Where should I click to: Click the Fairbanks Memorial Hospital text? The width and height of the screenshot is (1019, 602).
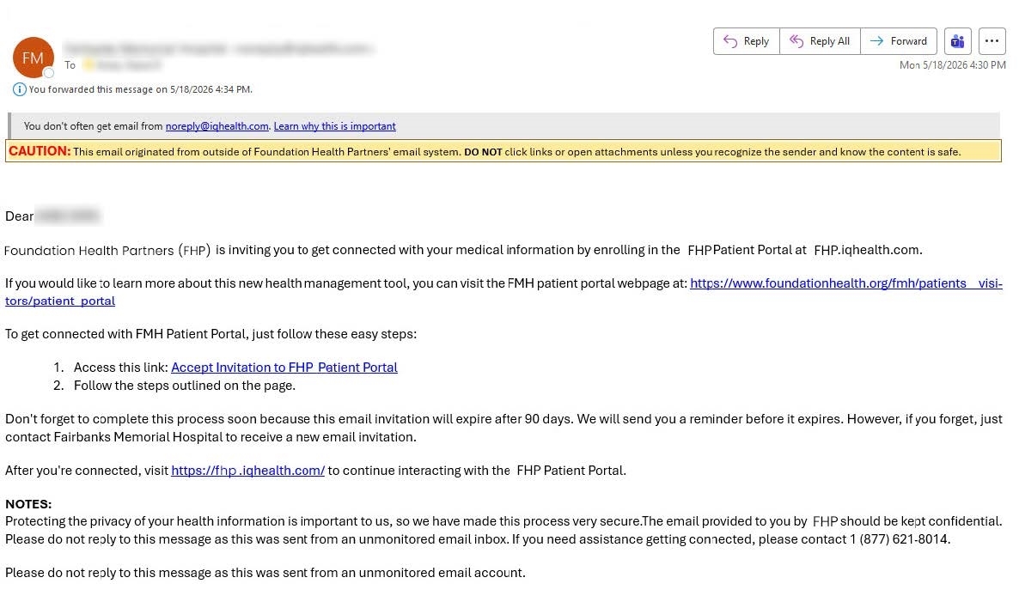tap(138, 437)
